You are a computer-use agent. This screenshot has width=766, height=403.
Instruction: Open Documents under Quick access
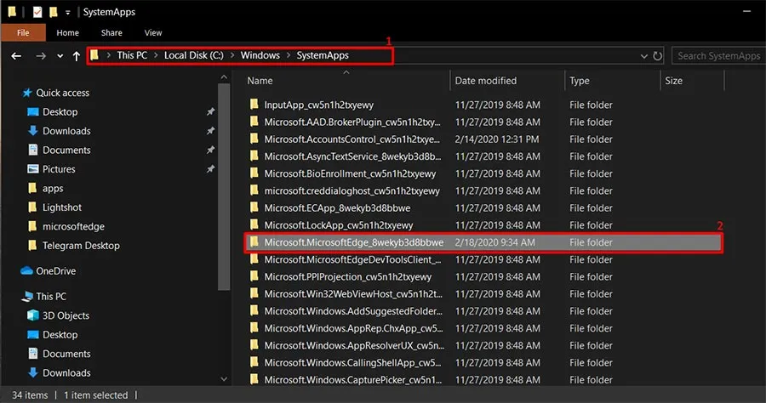tap(66, 150)
